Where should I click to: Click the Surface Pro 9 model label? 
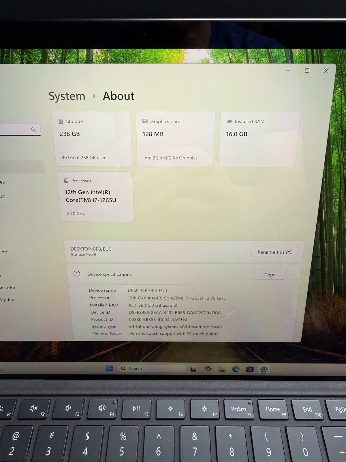click(84, 254)
